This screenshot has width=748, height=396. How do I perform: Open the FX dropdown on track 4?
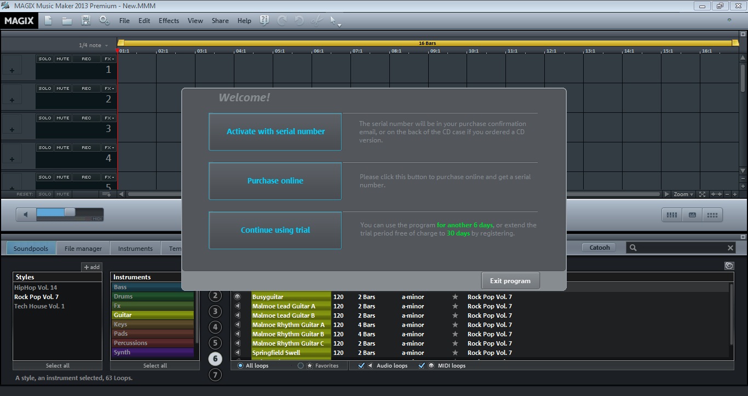(109, 147)
